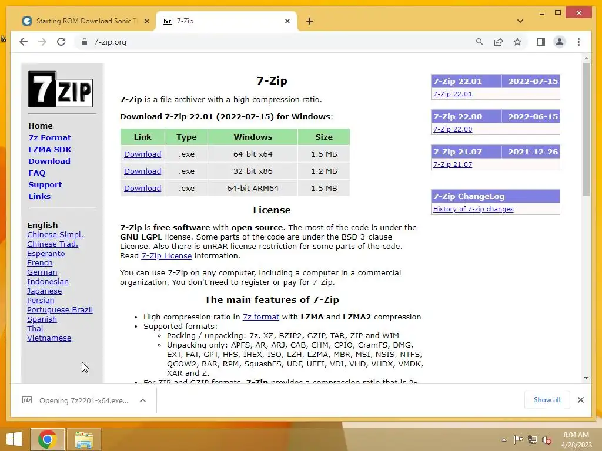Download the 64-bit x64 .exe
The image size is (602, 451).
click(142, 154)
